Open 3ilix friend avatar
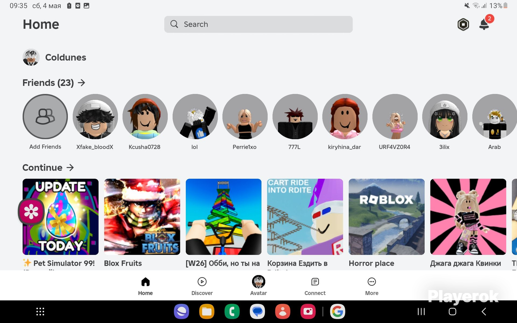The height and width of the screenshot is (323, 517). (445, 117)
